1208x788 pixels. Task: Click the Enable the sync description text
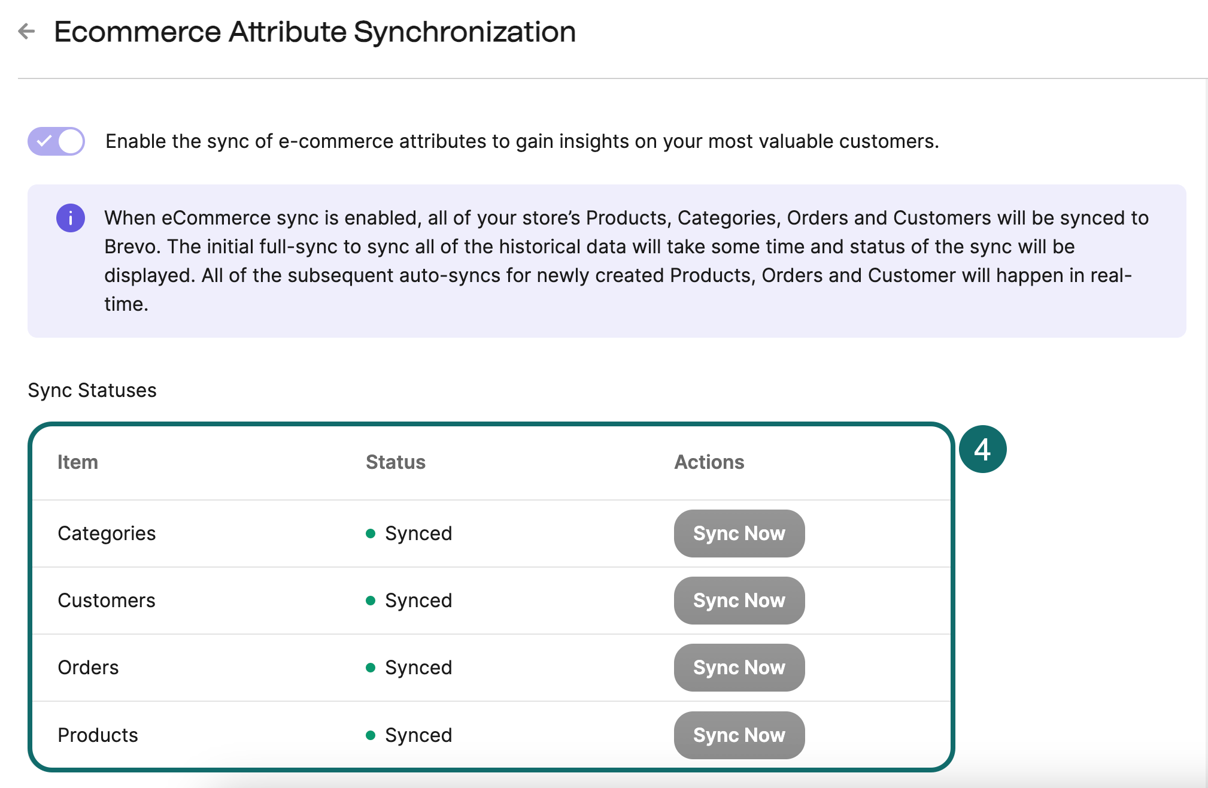(522, 141)
